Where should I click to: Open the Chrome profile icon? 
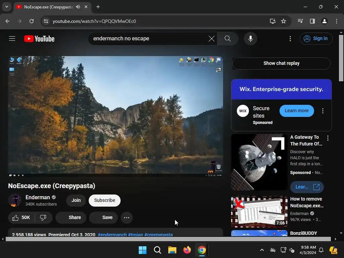click(325, 21)
